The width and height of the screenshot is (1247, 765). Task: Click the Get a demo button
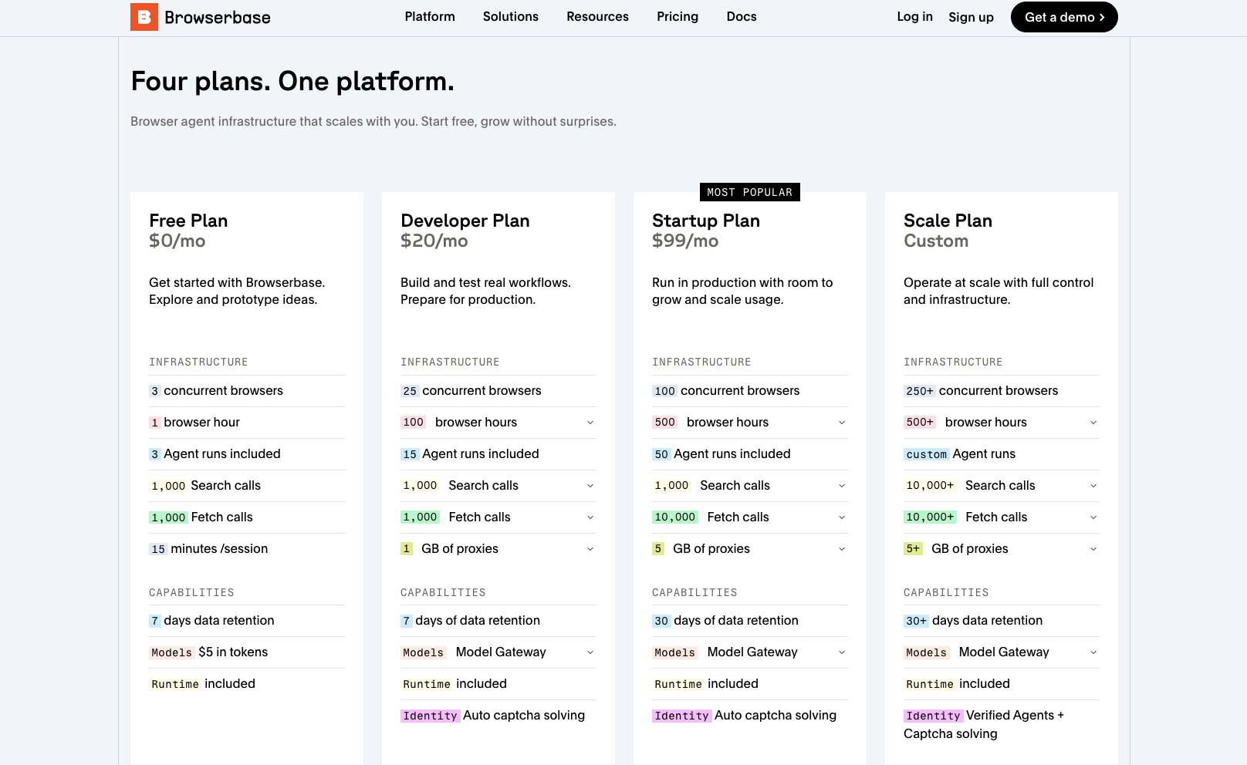(x=1064, y=17)
